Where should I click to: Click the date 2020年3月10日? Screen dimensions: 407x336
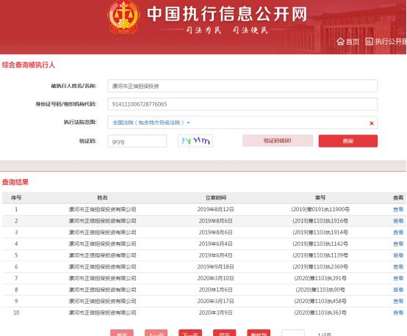point(216,279)
